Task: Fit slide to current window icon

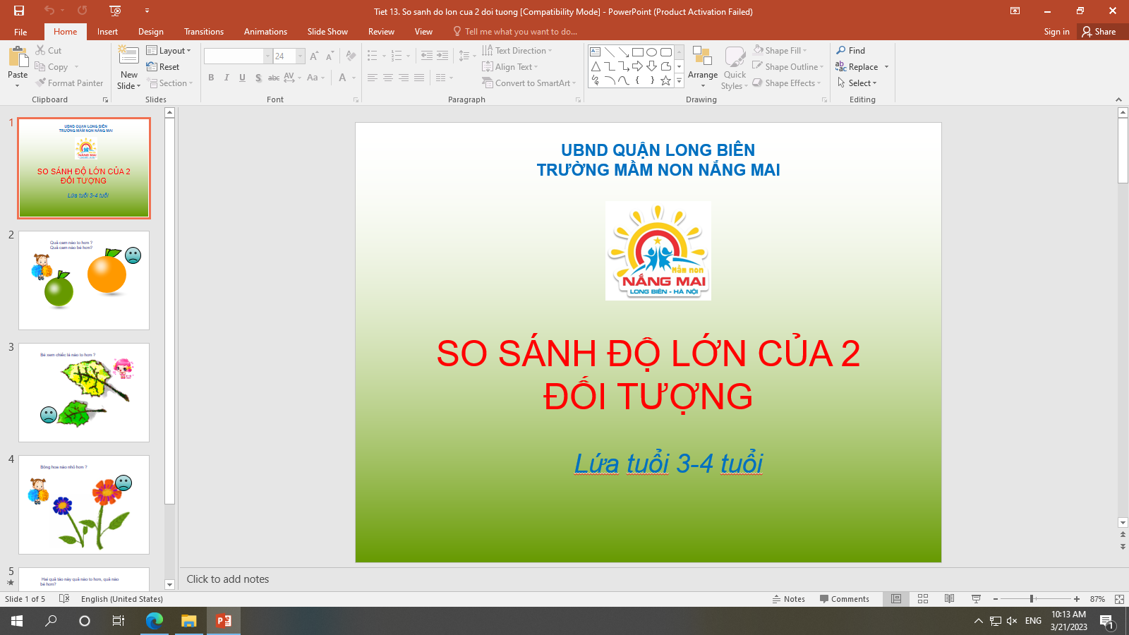Action: point(1119,599)
